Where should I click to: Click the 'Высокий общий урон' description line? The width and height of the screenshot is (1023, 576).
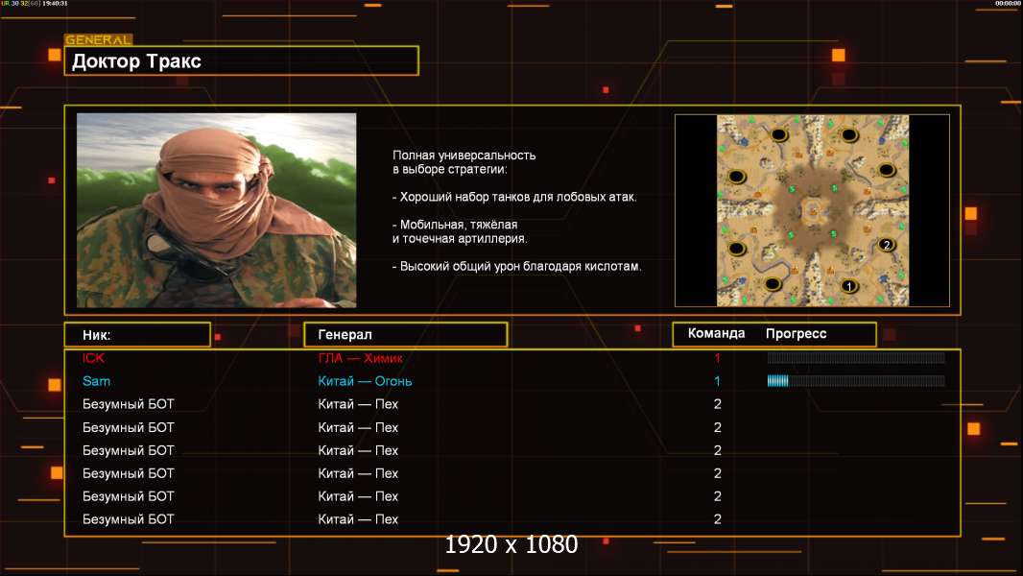(x=516, y=266)
